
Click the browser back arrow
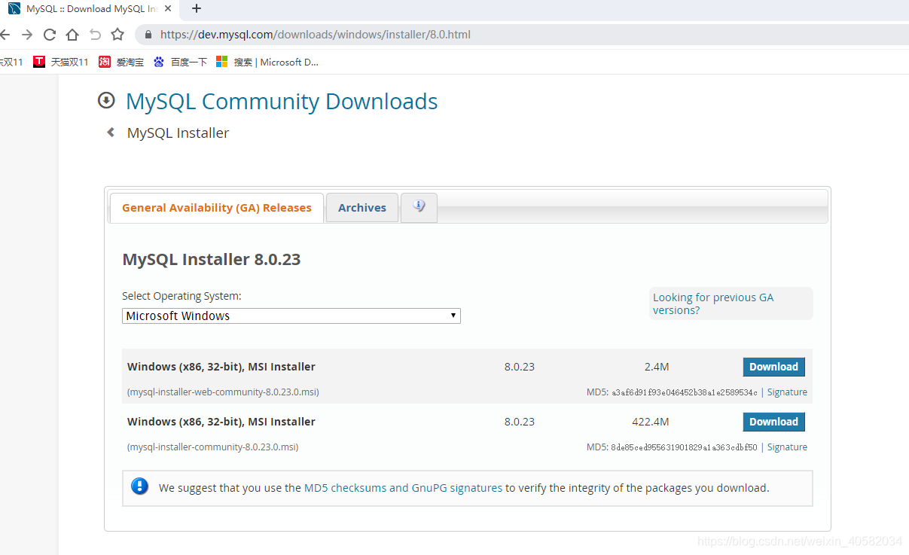coord(4,35)
